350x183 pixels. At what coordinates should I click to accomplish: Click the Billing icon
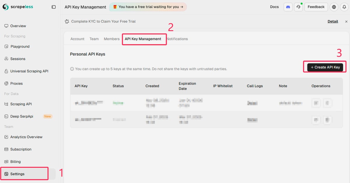point(6,162)
